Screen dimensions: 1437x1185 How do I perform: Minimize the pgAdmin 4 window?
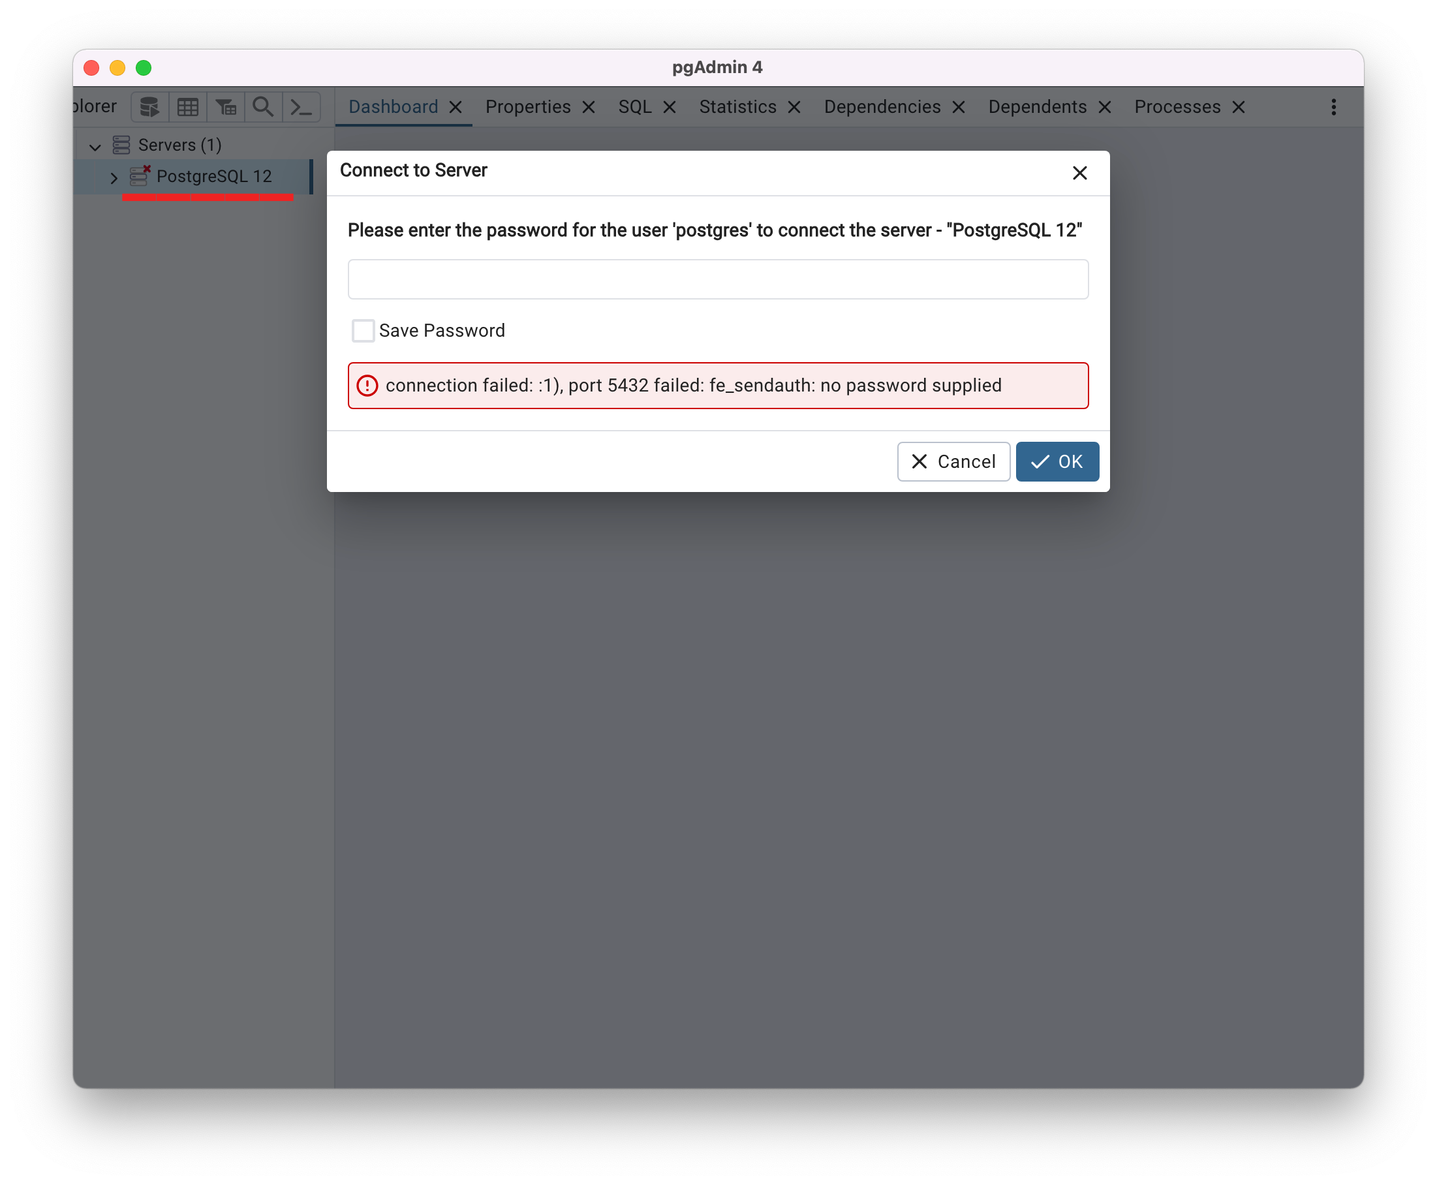(117, 68)
